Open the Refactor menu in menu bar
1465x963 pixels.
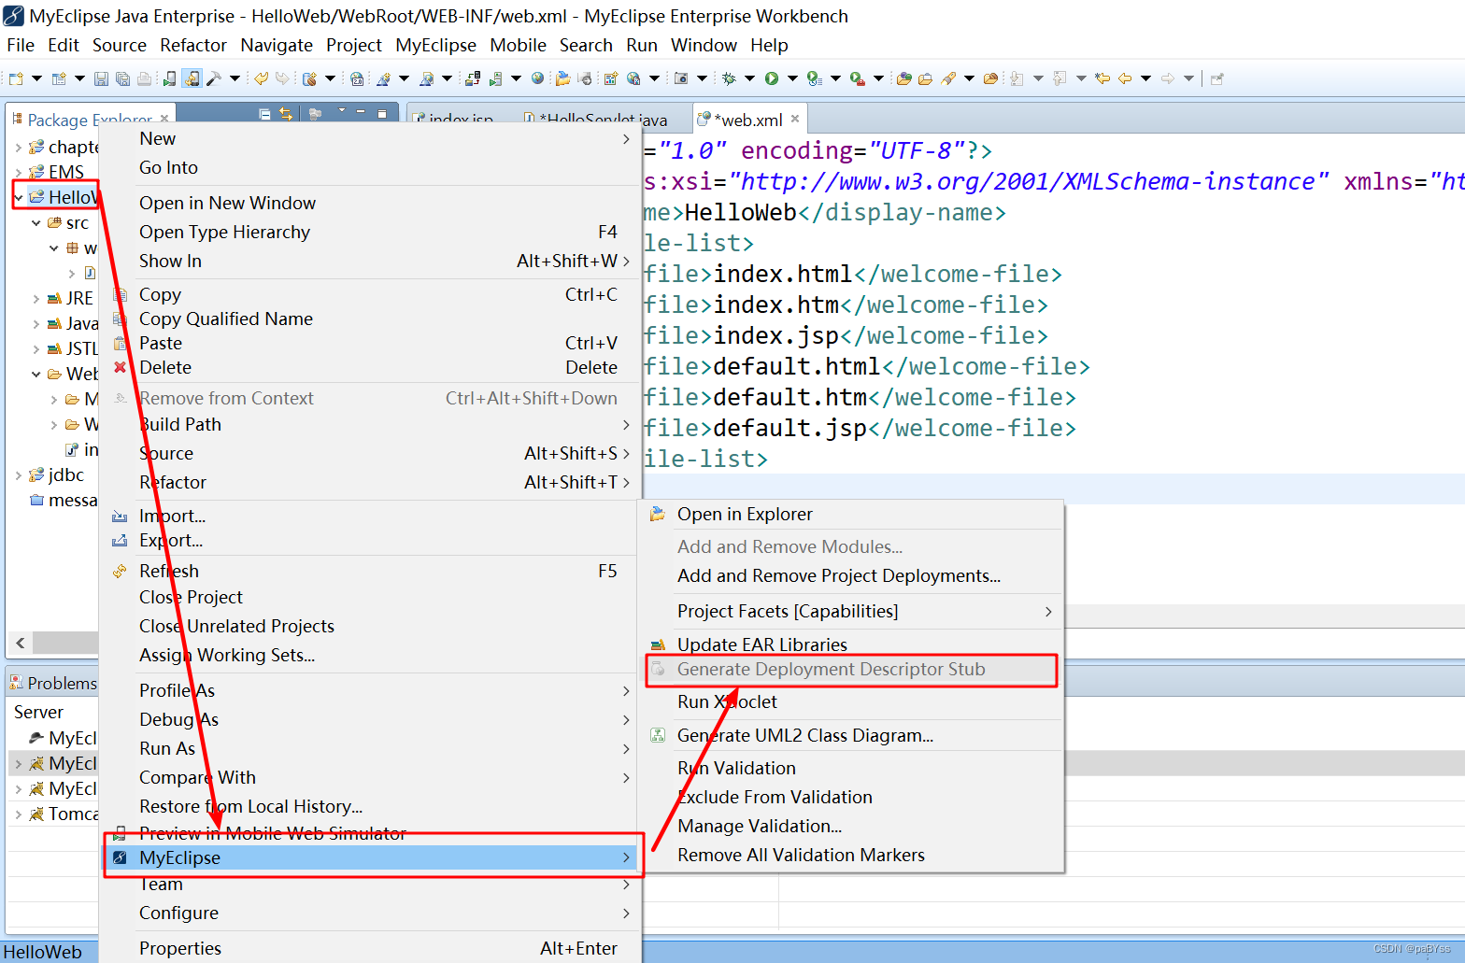point(193,45)
